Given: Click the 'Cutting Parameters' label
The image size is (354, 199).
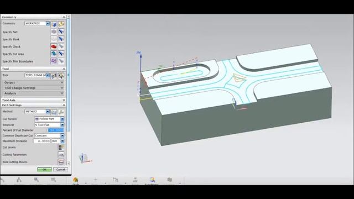Looking at the screenshot, I should point(14,155).
